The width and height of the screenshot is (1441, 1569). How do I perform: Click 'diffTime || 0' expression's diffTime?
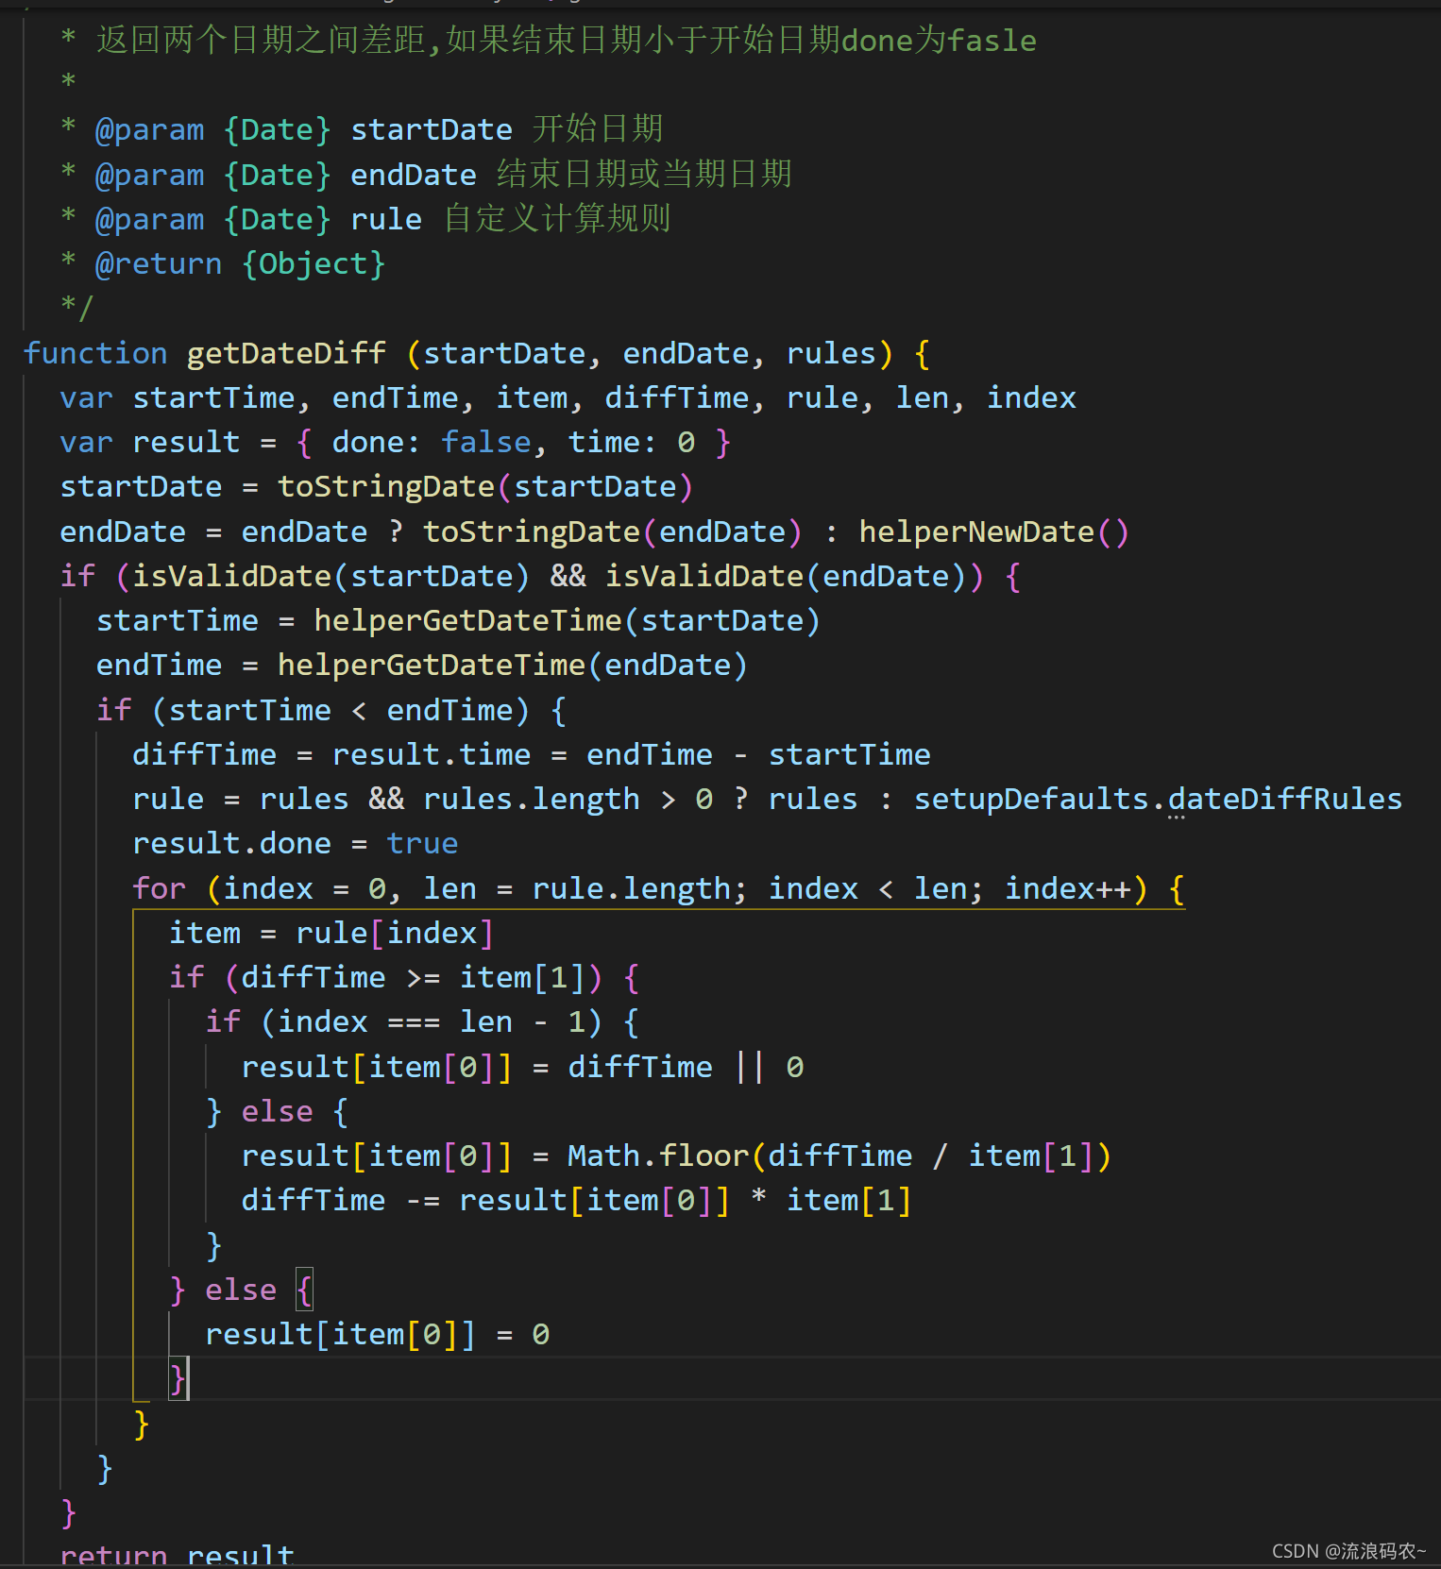[640, 1068]
